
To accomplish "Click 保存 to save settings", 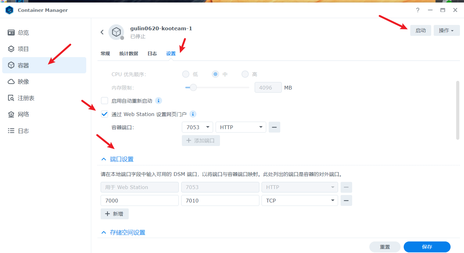I will [427, 246].
